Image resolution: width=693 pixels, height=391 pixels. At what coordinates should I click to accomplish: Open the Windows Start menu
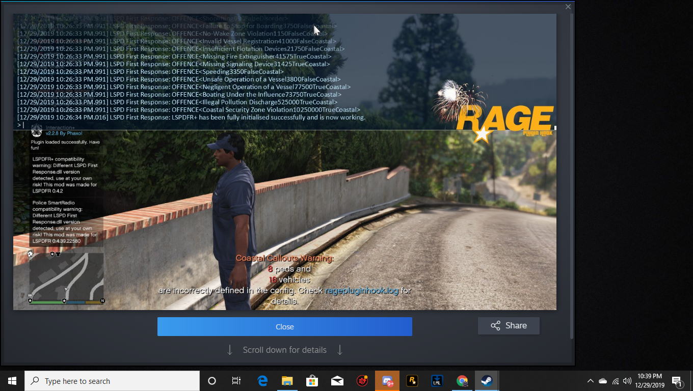tap(12, 381)
